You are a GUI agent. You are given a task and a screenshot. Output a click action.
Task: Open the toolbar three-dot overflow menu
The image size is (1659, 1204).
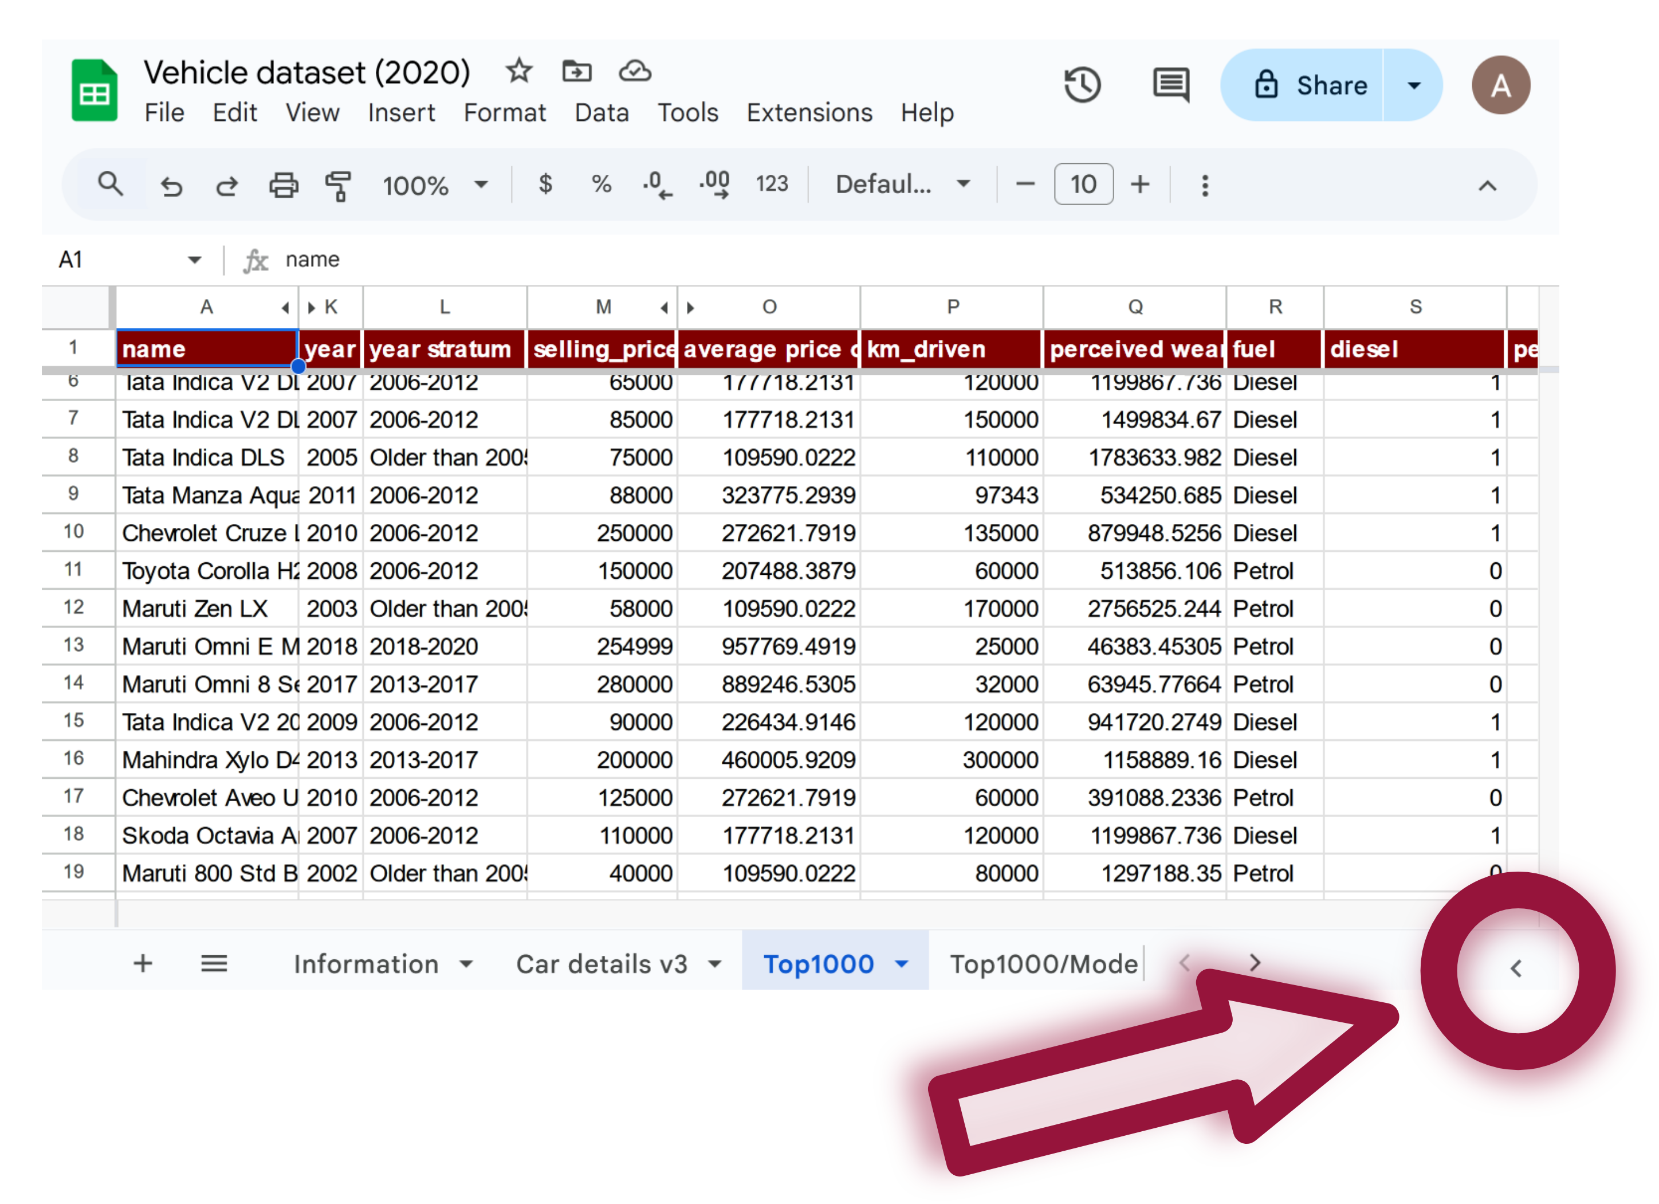point(1205,185)
